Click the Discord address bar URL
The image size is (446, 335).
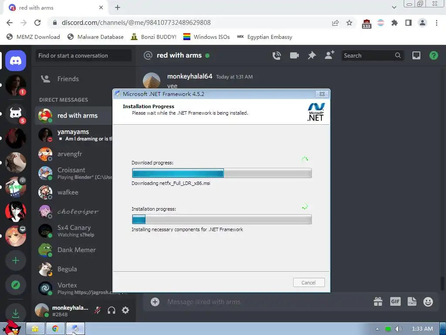click(x=136, y=23)
